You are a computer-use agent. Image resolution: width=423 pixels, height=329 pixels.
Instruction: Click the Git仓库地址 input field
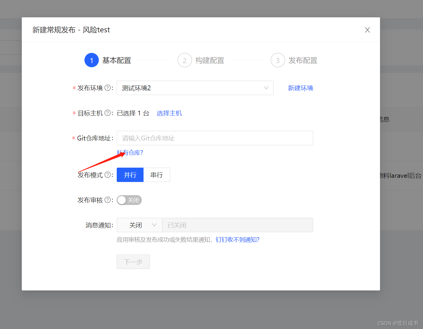tap(215, 138)
